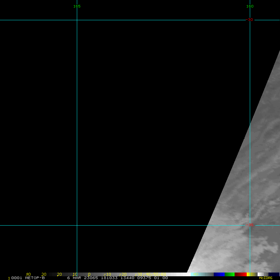This screenshot has height=280, width=280.
Task: Click the red -35 latitude label
Action: click(250, 225)
